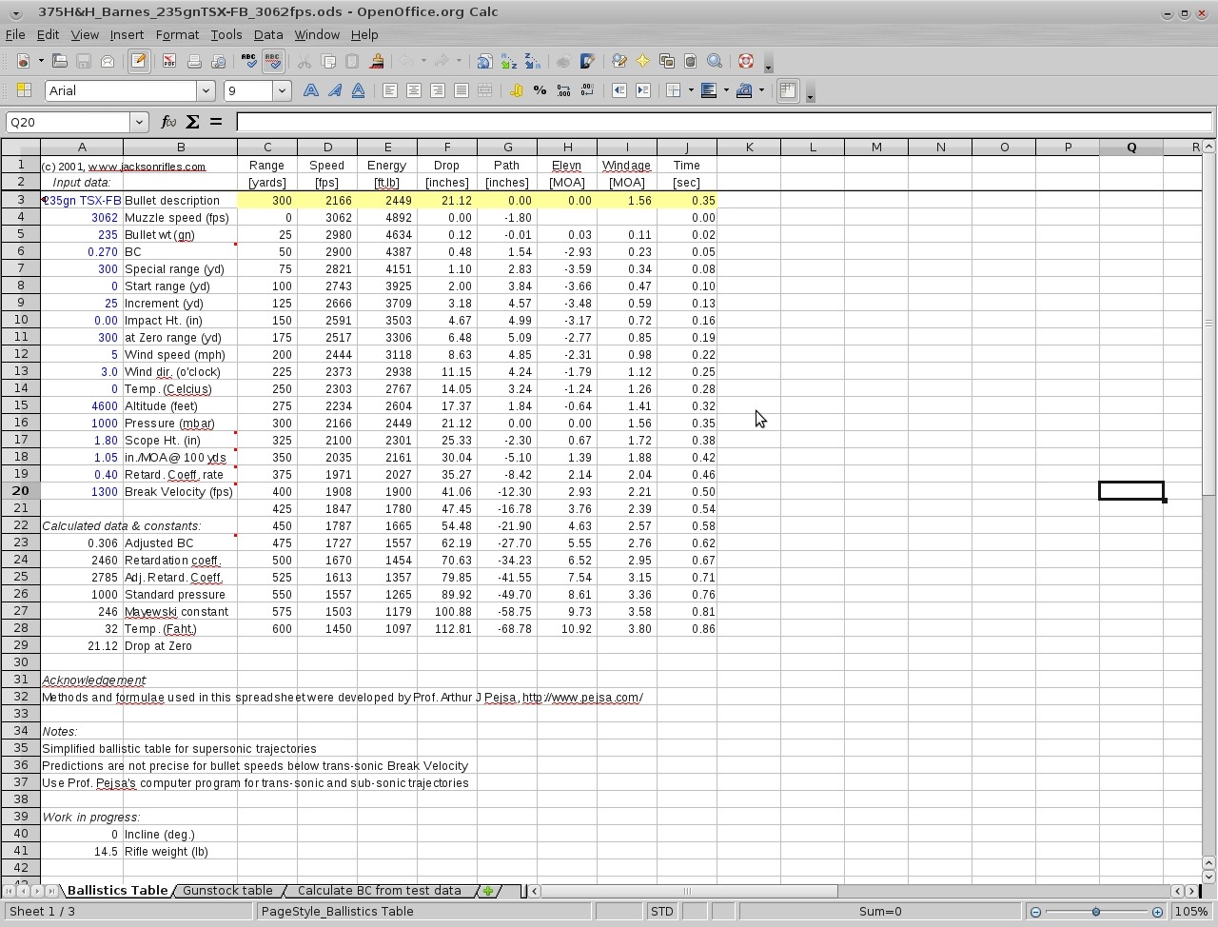The width and height of the screenshot is (1218, 927).
Task: Toggle bold formatting
Action: click(x=312, y=90)
